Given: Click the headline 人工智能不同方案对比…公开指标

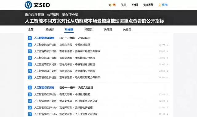Looking at the screenshot, I should [x=94, y=21].
